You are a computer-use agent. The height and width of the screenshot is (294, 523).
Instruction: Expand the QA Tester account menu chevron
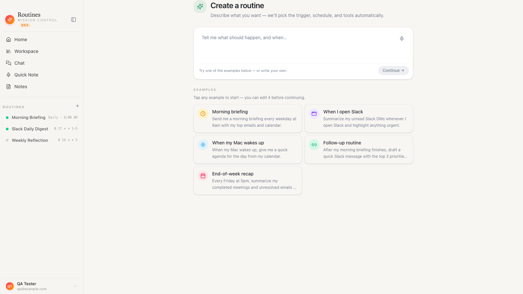[75, 286]
